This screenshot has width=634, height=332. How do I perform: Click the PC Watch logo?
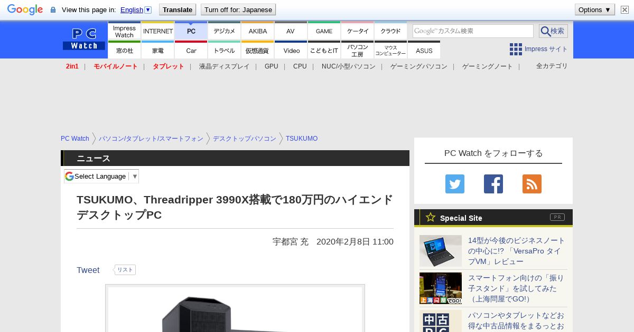84,40
